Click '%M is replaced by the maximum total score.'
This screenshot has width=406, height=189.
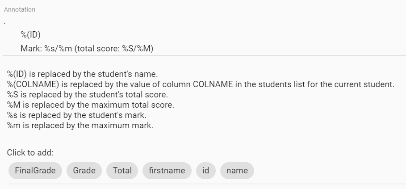91,105
